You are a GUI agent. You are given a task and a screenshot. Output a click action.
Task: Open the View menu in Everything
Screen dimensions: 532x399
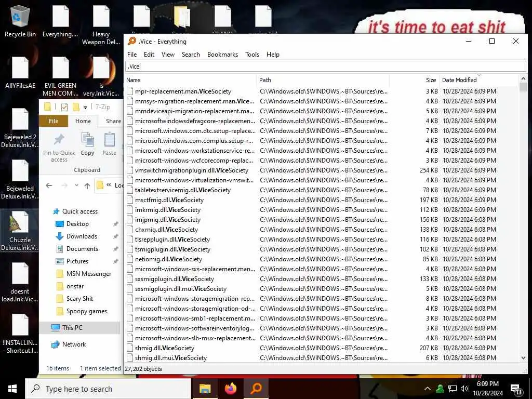(x=168, y=54)
